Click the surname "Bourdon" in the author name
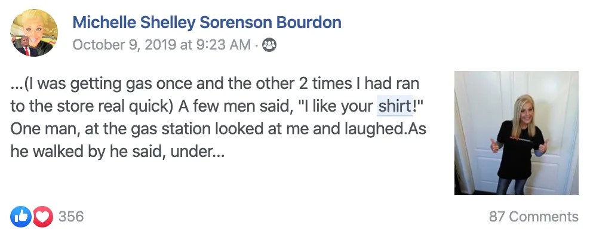Image resolution: width=590 pixels, height=234 pixels. pos(309,22)
